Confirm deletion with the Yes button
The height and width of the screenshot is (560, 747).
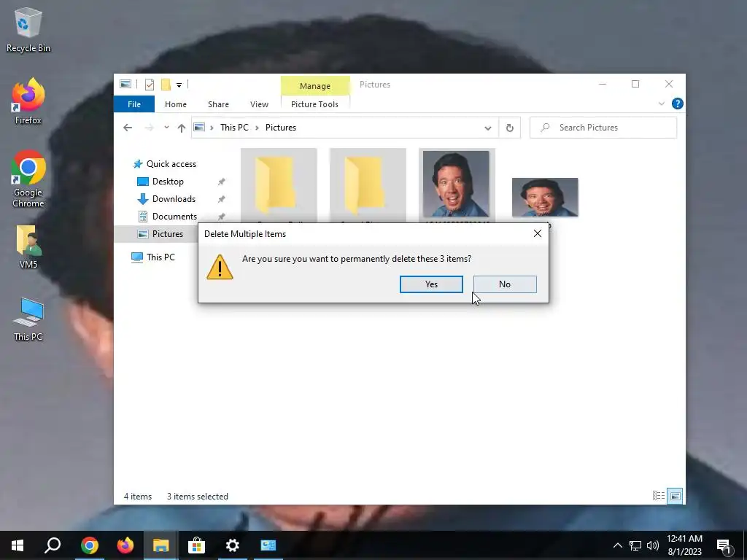click(x=431, y=284)
